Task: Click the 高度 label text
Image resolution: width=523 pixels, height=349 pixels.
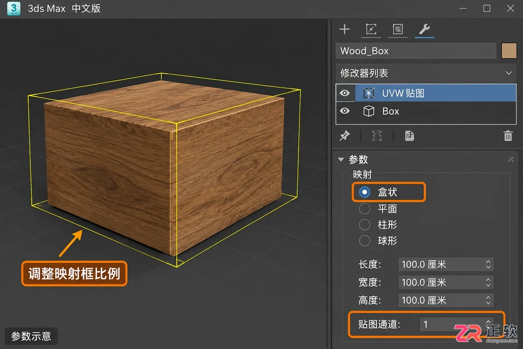Action: [x=370, y=300]
